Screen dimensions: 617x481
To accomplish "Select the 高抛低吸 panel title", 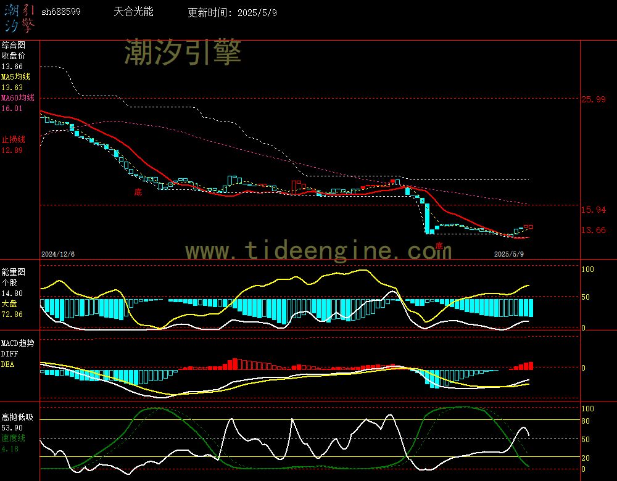I will click(x=18, y=417).
